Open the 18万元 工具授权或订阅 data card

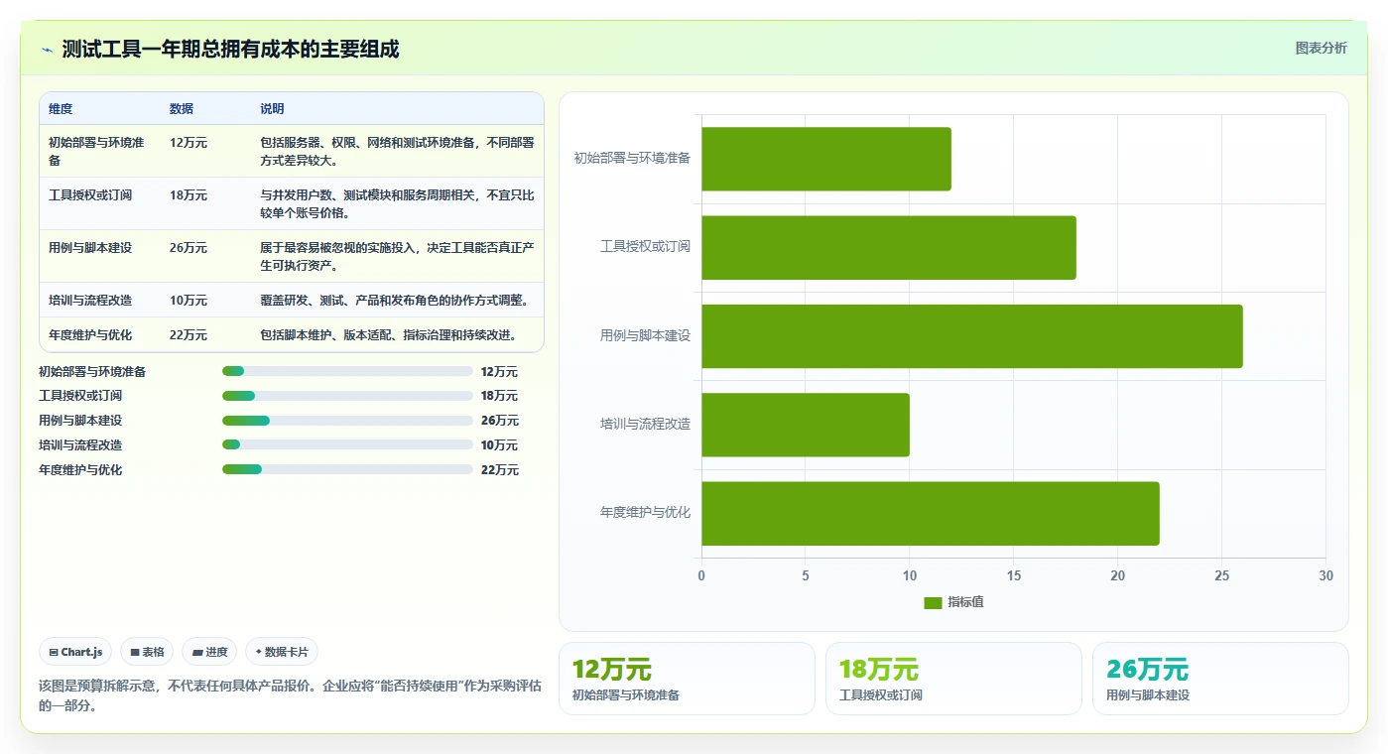(953, 679)
